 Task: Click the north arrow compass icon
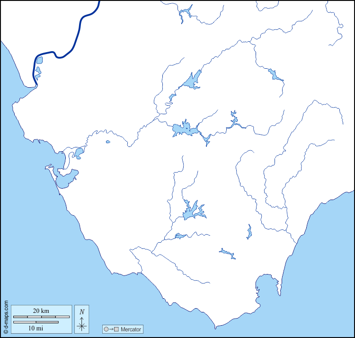82,319
